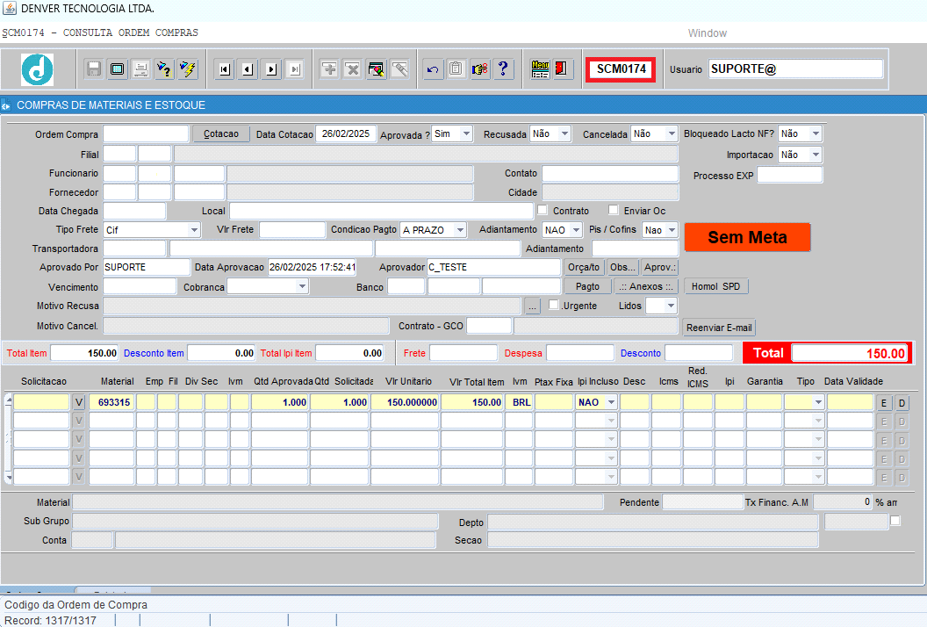Click the Undo arrow icon
The height and width of the screenshot is (627, 927).
433,69
